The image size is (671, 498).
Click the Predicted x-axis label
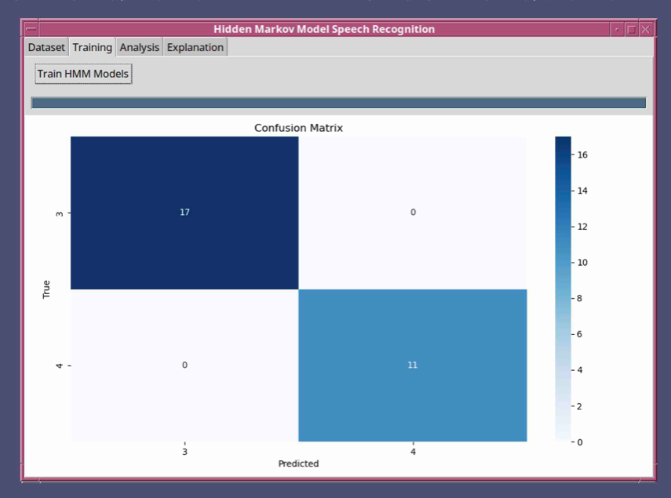coord(298,463)
